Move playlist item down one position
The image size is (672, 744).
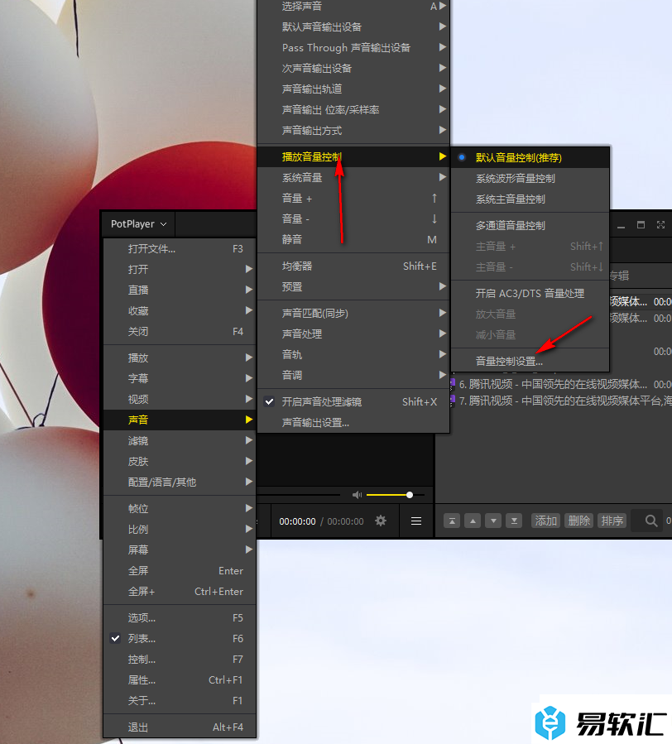pyautogui.click(x=493, y=521)
